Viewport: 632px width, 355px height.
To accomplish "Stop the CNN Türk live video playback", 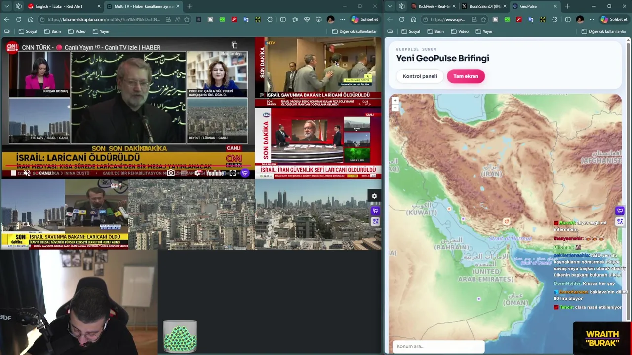I will tap(13, 173).
